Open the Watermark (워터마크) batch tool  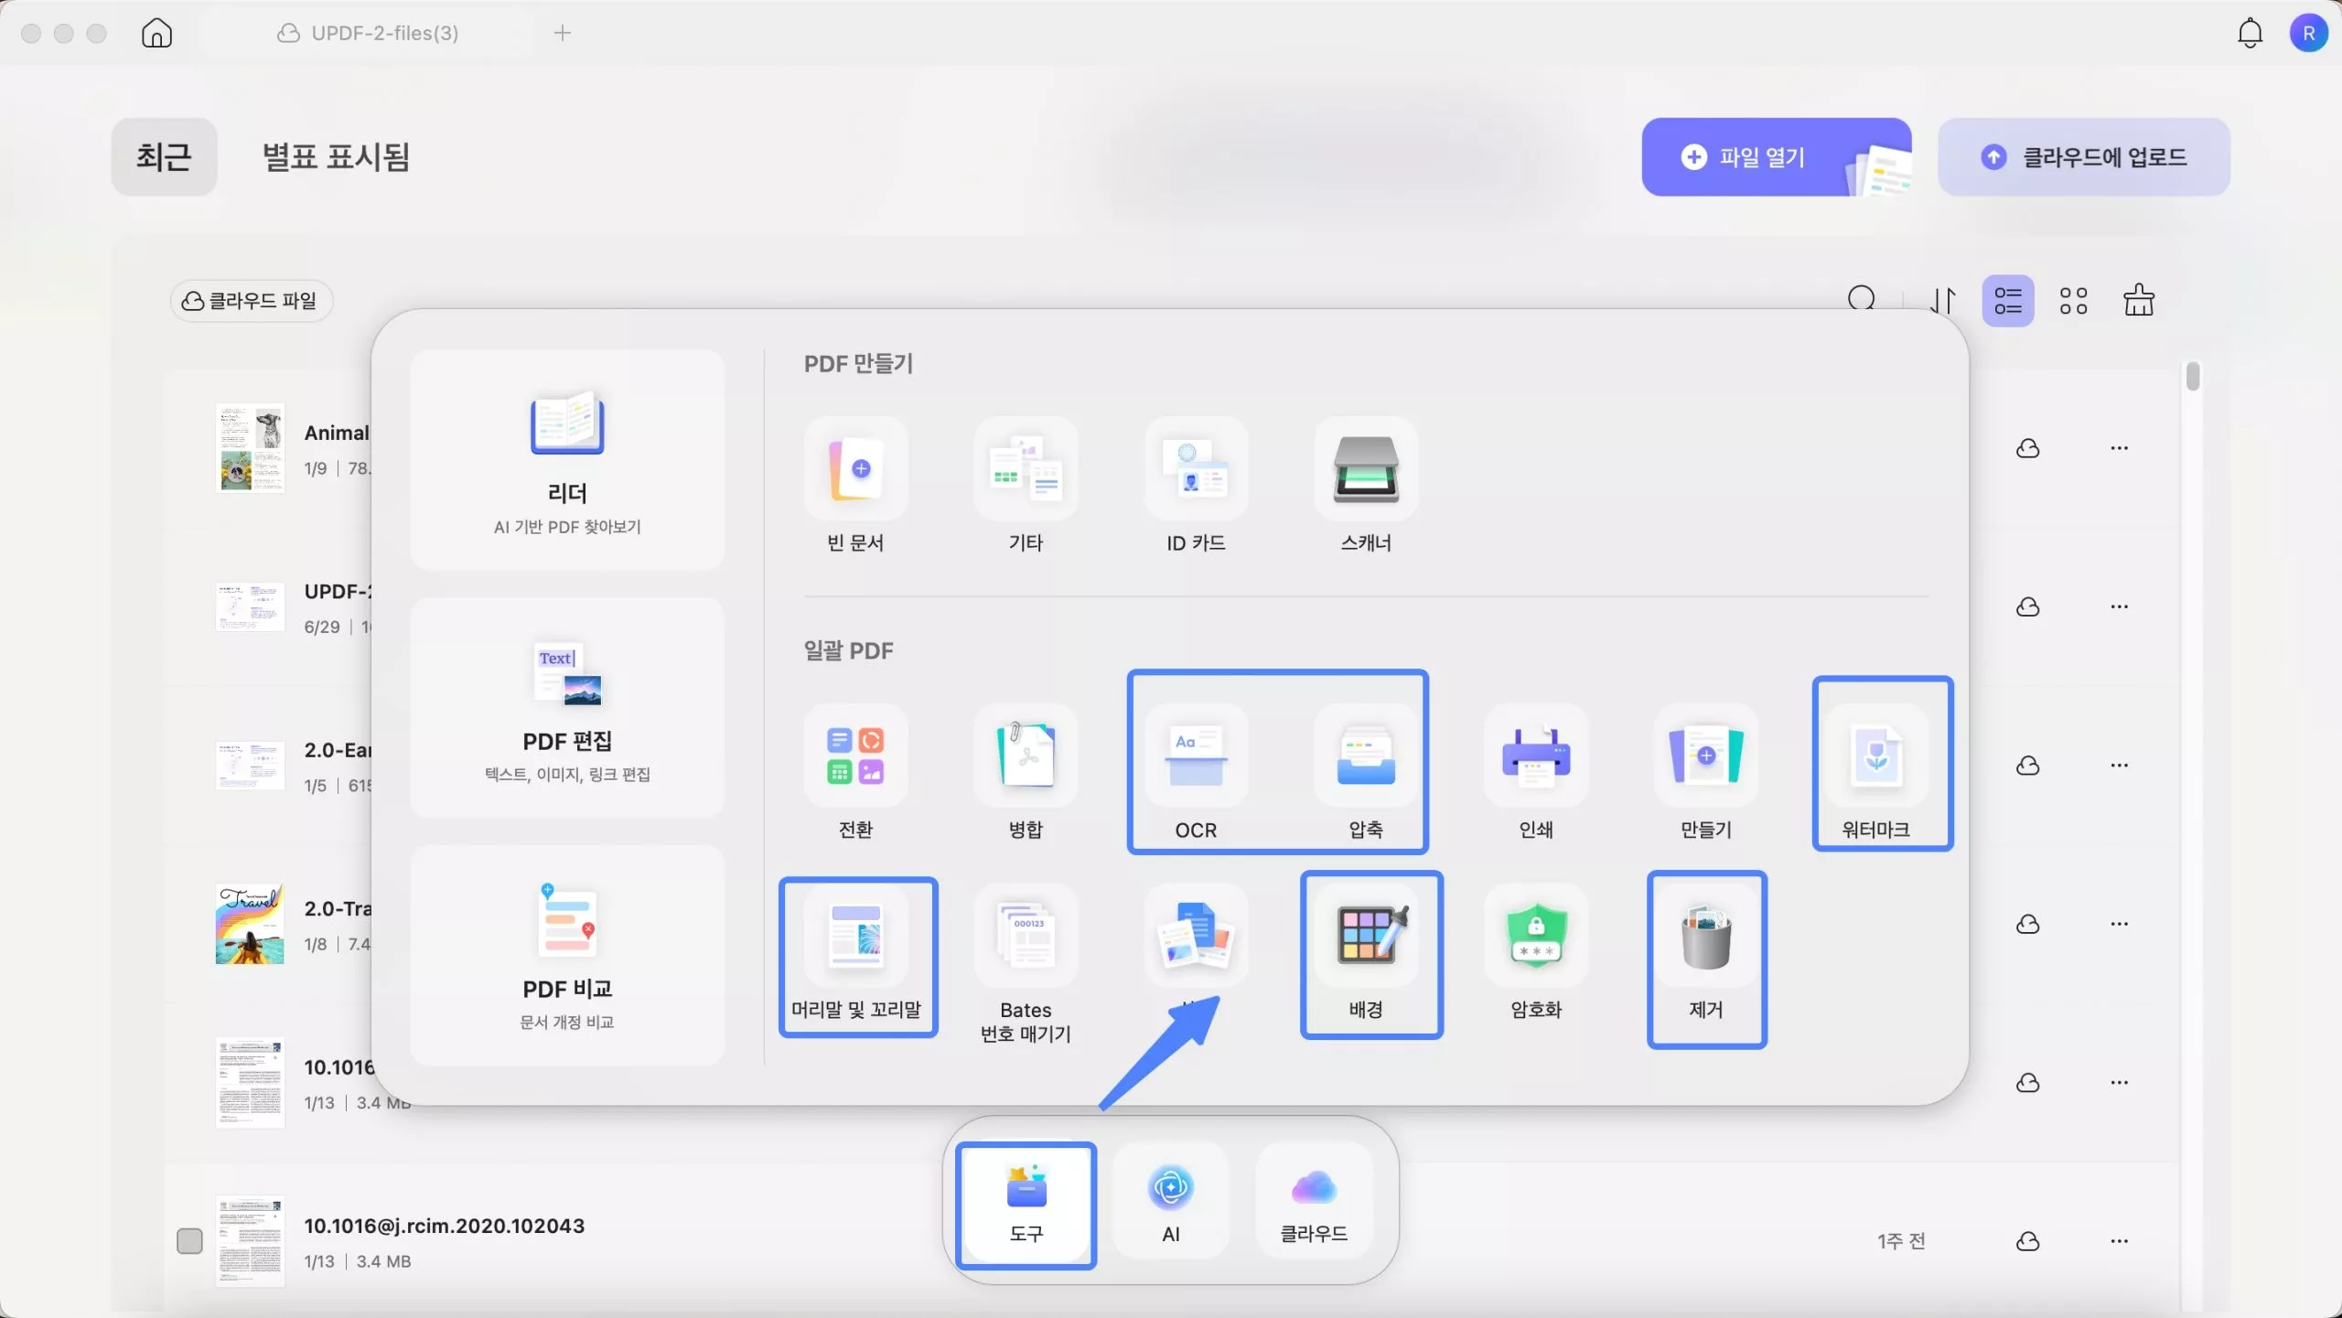[x=1875, y=757]
